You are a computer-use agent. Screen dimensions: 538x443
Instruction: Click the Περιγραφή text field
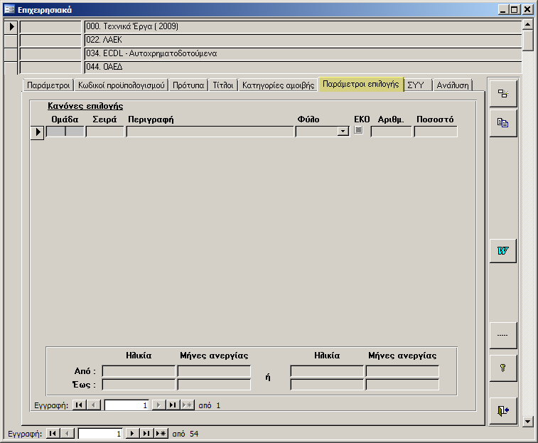210,132
